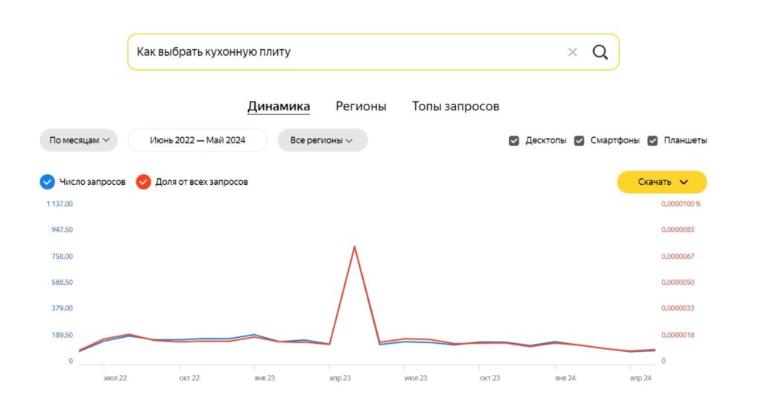
Task: Click the 1 137,00 left axis value
Action: pos(60,204)
